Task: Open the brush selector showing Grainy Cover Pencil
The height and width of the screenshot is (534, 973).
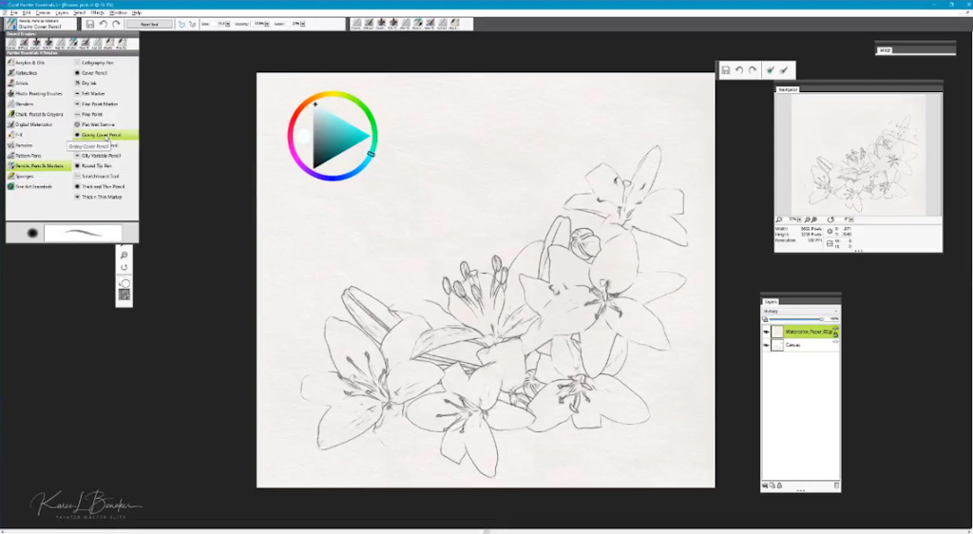Action: 41,24
